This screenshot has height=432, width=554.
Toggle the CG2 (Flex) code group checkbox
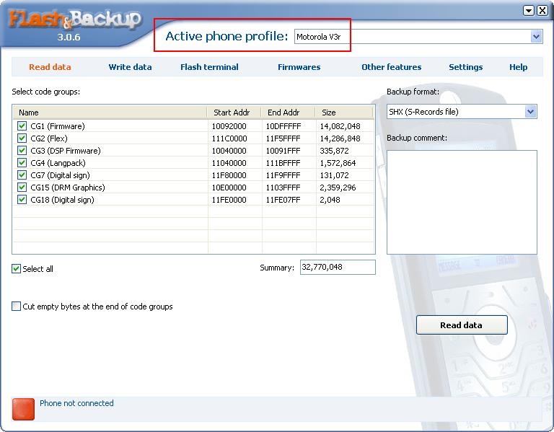point(22,138)
